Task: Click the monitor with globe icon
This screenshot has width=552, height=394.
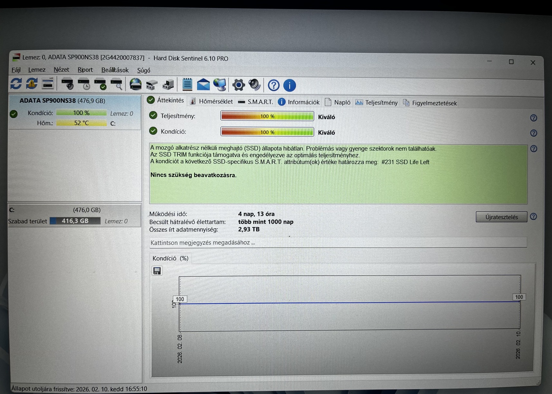Action: tap(220, 85)
